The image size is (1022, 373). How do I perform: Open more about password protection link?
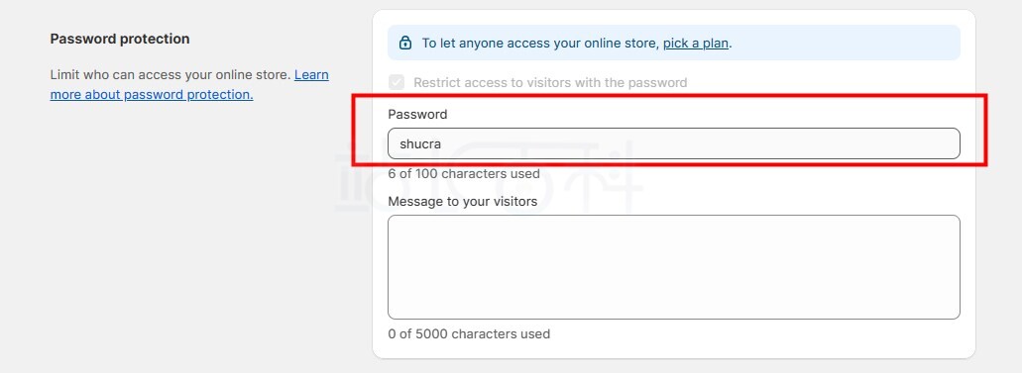152,94
